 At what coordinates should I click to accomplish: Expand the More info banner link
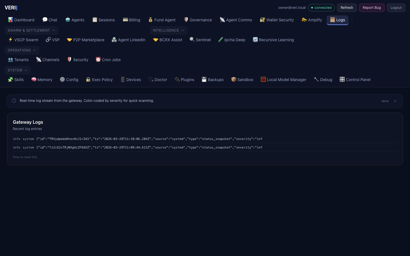(385, 101)
